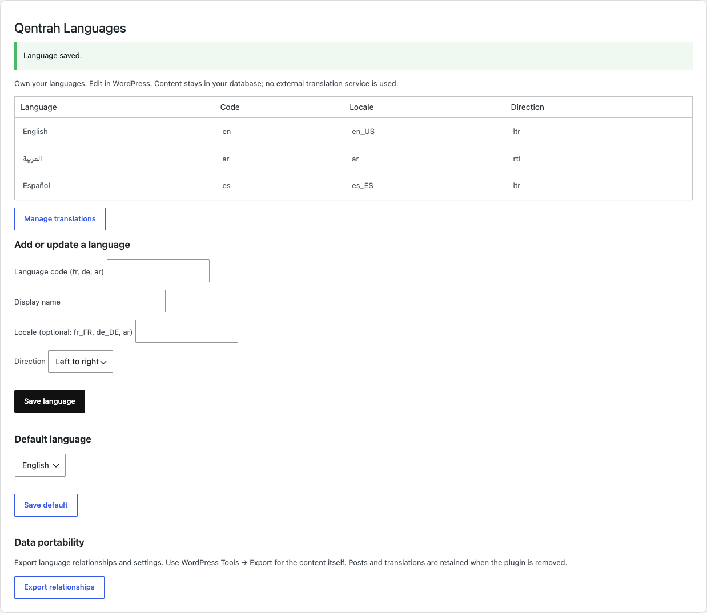Click the es_ES locale cell
The width and height of the screenshot is (707, 613).
pyautogui.click(x=363, y=186)
